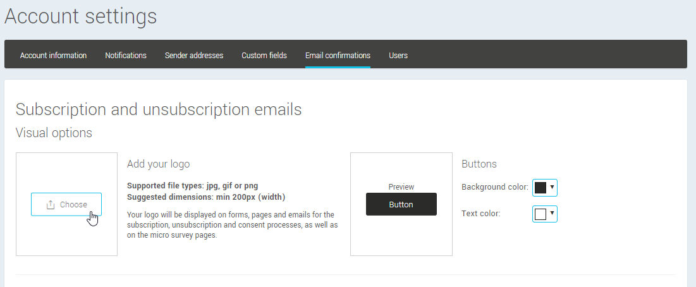Click the white Text color swatch
Viewport: 696px width, 287px height.
coord(540,214)
